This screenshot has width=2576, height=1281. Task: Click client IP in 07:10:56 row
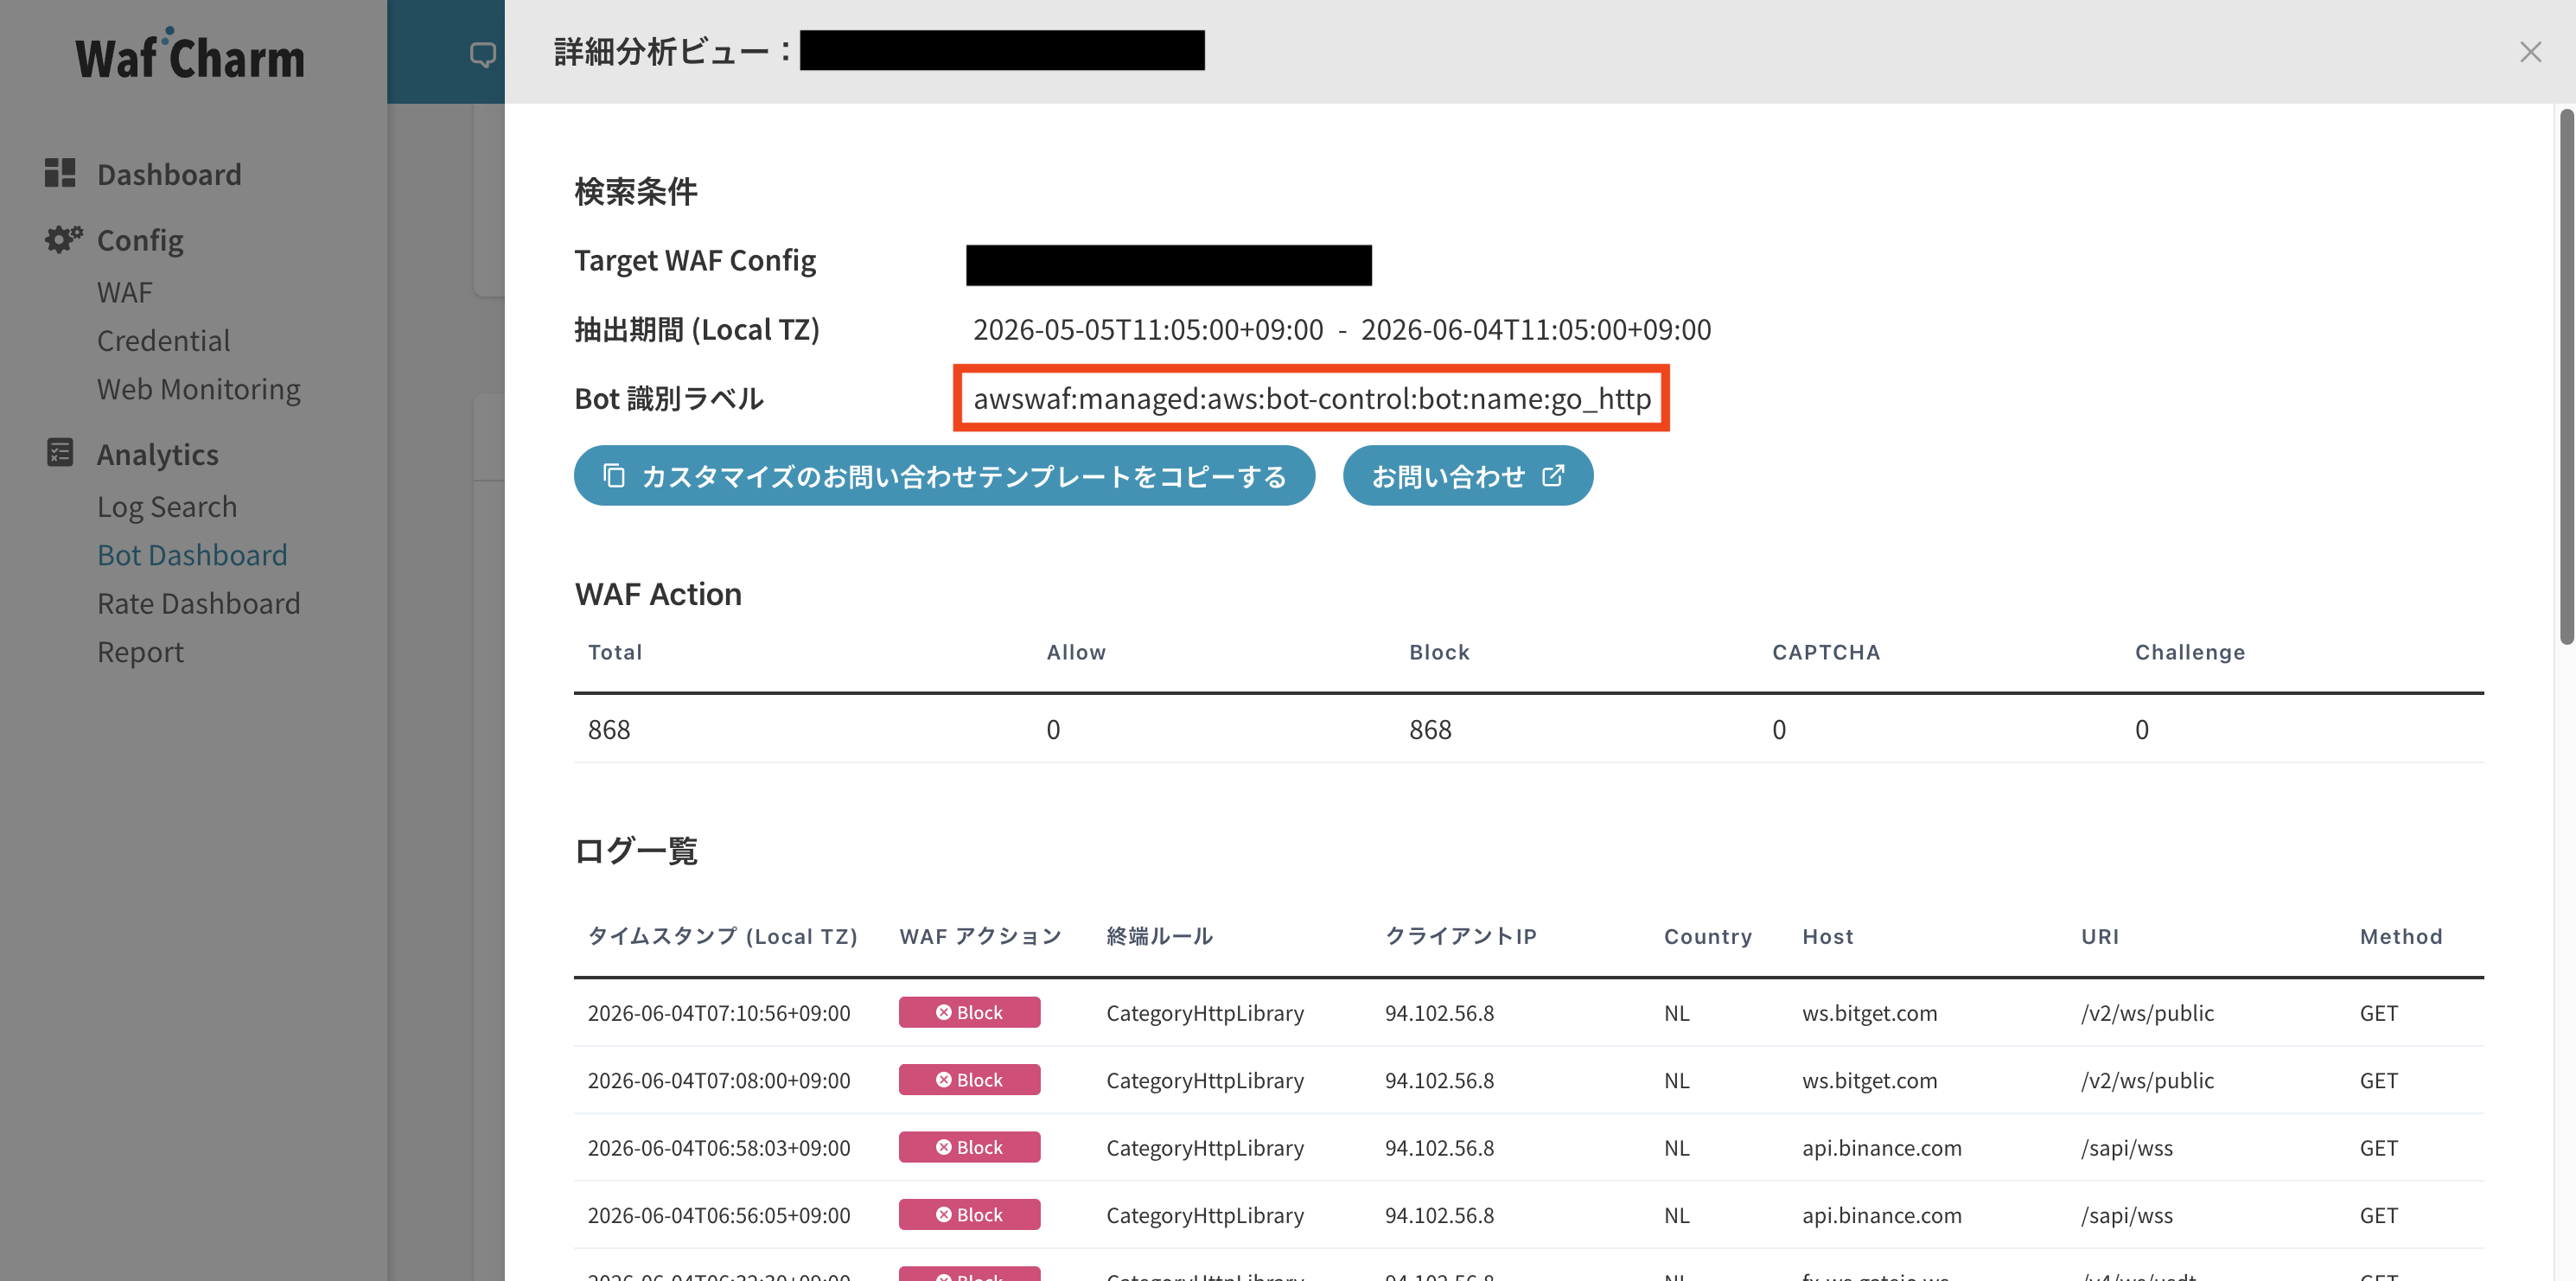point(1439,1013)
